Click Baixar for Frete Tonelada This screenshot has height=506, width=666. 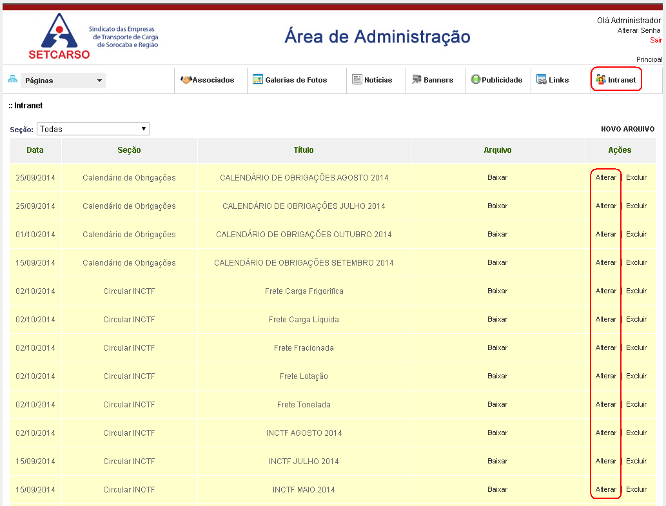click(497, 405)
